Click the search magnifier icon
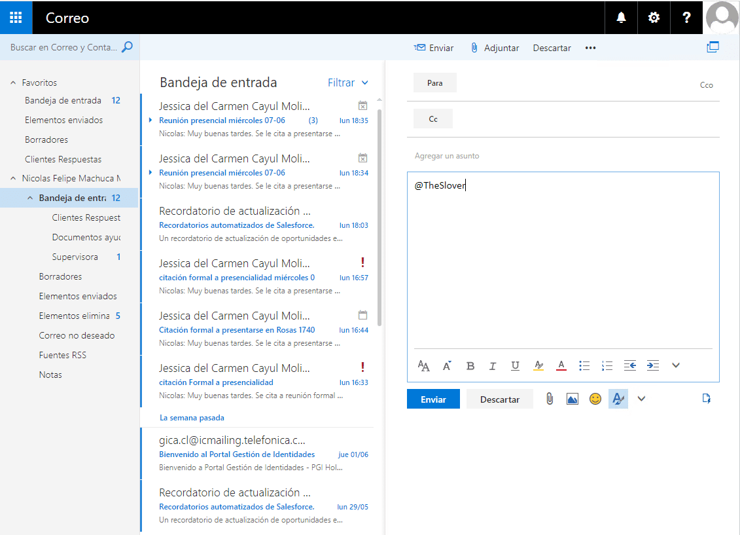This screenshot has height=535, width=740. [x=127, y=47]
